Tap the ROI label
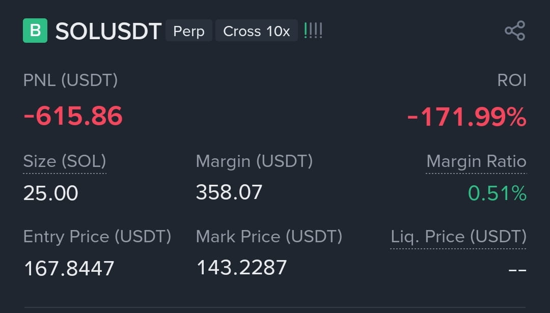Screen dimensions: 550x313 coord(512,80)
